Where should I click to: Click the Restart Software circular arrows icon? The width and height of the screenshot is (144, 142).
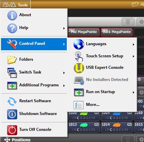(12, 102)
